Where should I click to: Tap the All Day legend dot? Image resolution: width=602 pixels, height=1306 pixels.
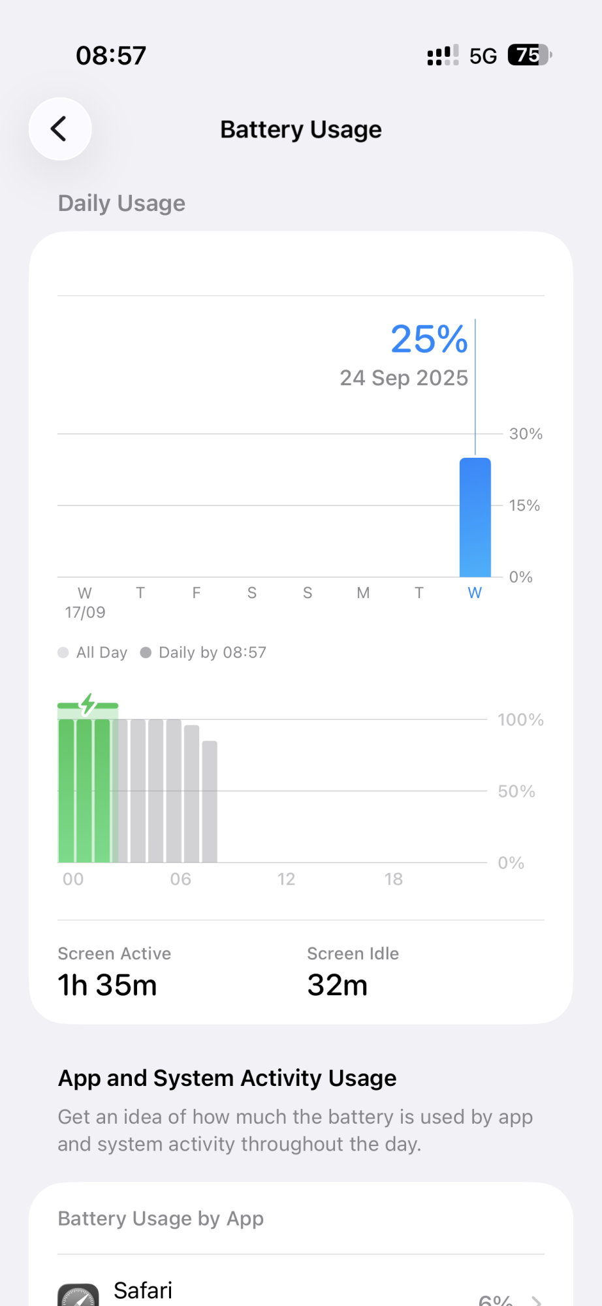63,652
